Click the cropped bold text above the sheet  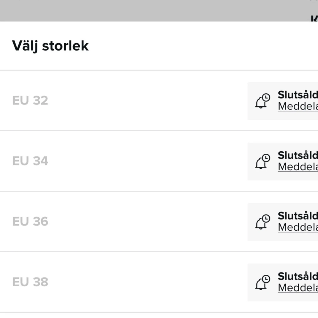click(314, 19)
